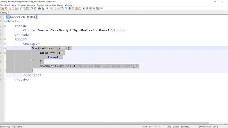Click the Stop Recording macro icon
228x128 pixels.
tap(87, 9)
